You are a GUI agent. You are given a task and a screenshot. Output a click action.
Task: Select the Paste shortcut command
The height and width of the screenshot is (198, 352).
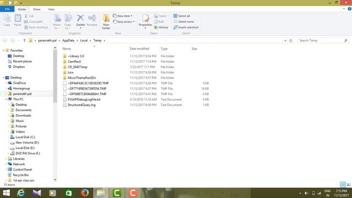(36, 27)
